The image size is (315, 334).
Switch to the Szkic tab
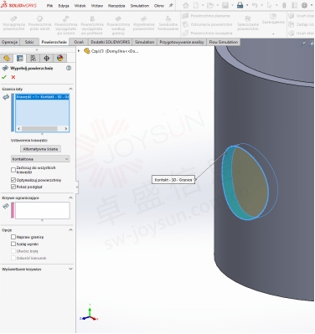[29, 42]
